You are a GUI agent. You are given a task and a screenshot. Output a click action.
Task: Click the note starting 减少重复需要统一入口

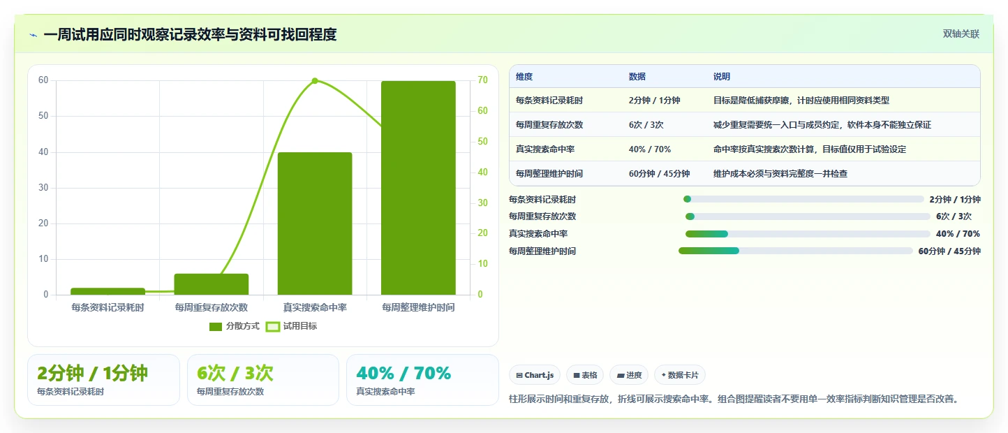(x=822, y=125)
